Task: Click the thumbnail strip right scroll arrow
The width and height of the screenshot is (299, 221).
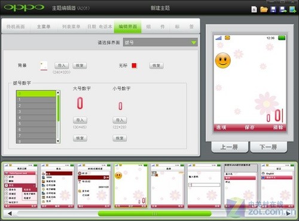Action: click(288, 214)
